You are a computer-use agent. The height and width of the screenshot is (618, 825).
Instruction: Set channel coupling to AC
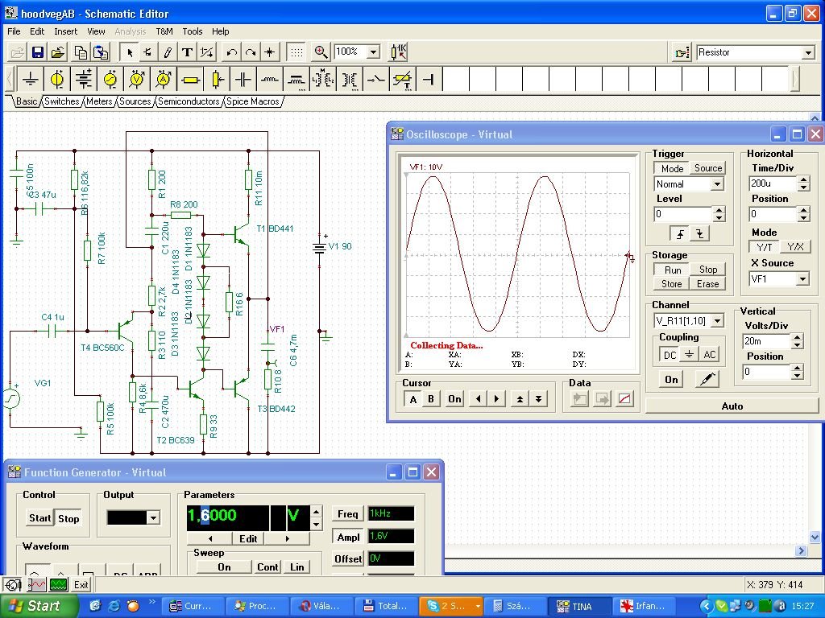709,355
